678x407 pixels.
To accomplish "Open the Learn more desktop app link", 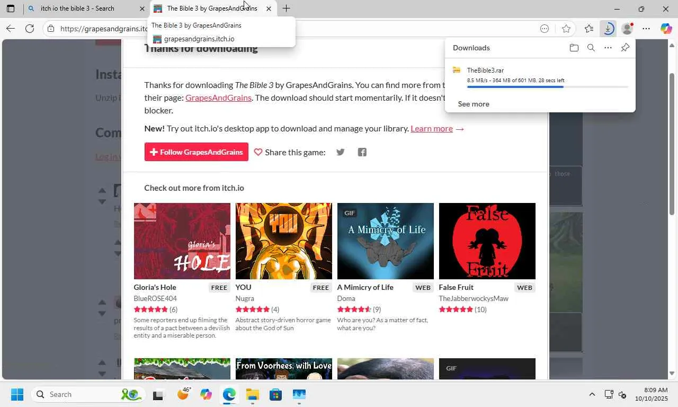I will tap(432, 128).
